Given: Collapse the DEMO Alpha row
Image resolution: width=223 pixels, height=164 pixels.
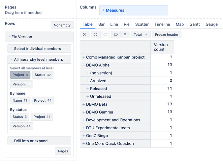Looking at the screenshot, I should point(84,65).
